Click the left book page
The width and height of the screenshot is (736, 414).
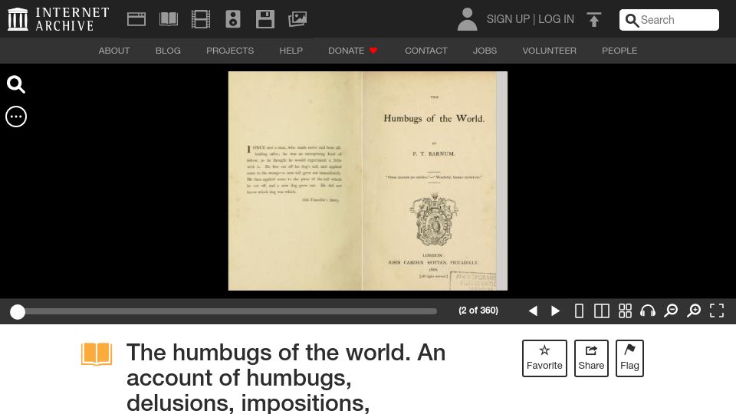[x=294, y=181]
